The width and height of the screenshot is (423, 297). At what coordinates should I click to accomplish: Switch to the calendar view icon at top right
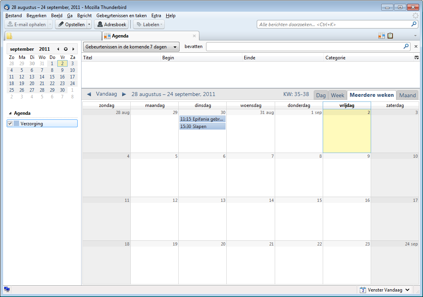click(x=382, y=36)
